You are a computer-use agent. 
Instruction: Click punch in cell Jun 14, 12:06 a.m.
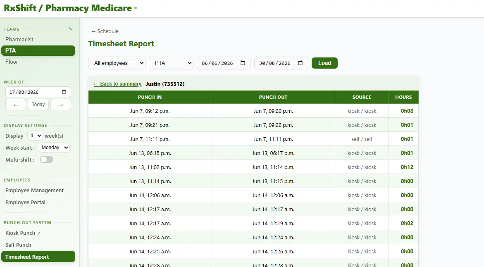[x=150, y=195]
